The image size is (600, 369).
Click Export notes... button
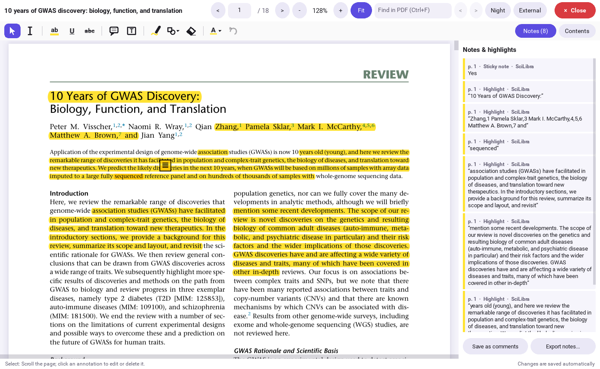pos(563,346)
